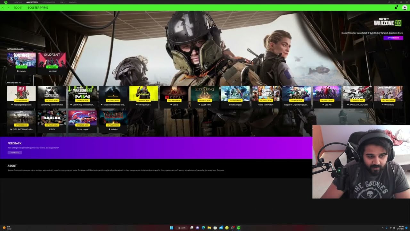Viewport: 410px width, 231px height.
Task: Click Optimize Now for Dota 2
Action: click(x=174, y=100)
